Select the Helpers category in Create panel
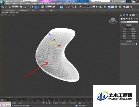 132,19
